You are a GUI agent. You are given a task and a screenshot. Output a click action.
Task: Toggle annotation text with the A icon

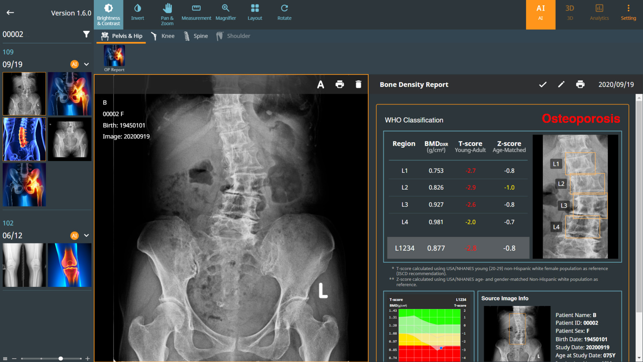[321, 84]
